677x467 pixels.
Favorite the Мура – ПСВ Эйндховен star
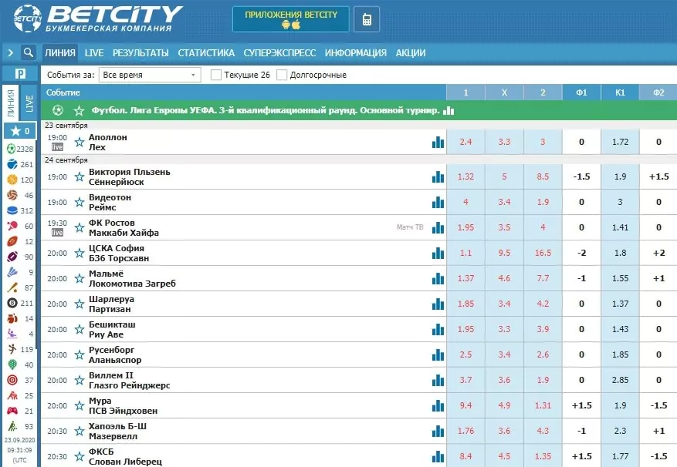click(79, 405)
